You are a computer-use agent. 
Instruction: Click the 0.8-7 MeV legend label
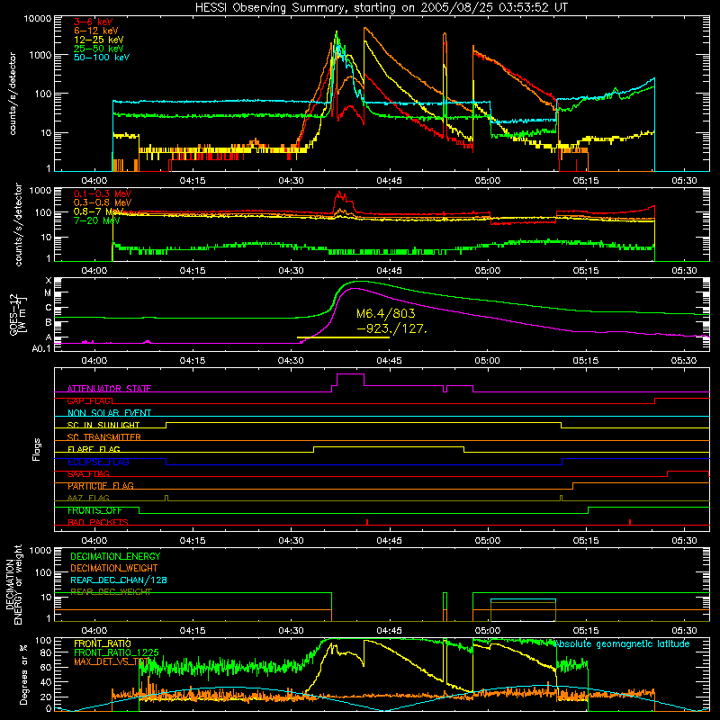coord(99,211)
